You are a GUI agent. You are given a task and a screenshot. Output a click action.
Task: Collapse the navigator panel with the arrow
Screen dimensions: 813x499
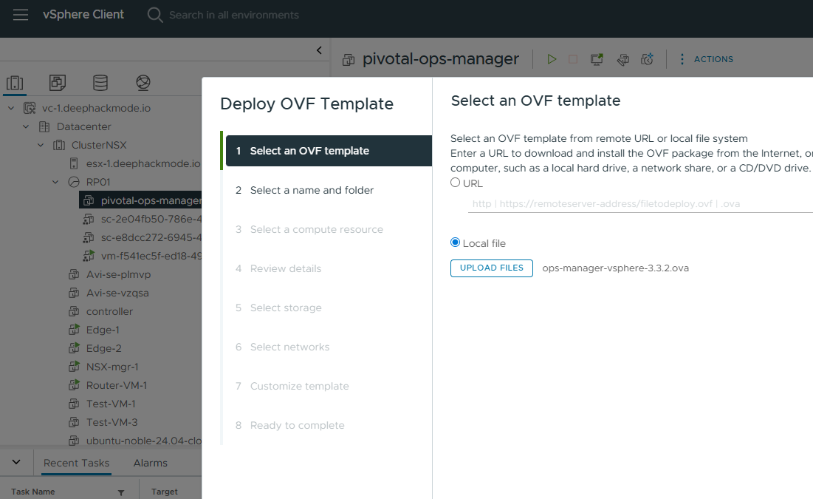pos(320,50)
